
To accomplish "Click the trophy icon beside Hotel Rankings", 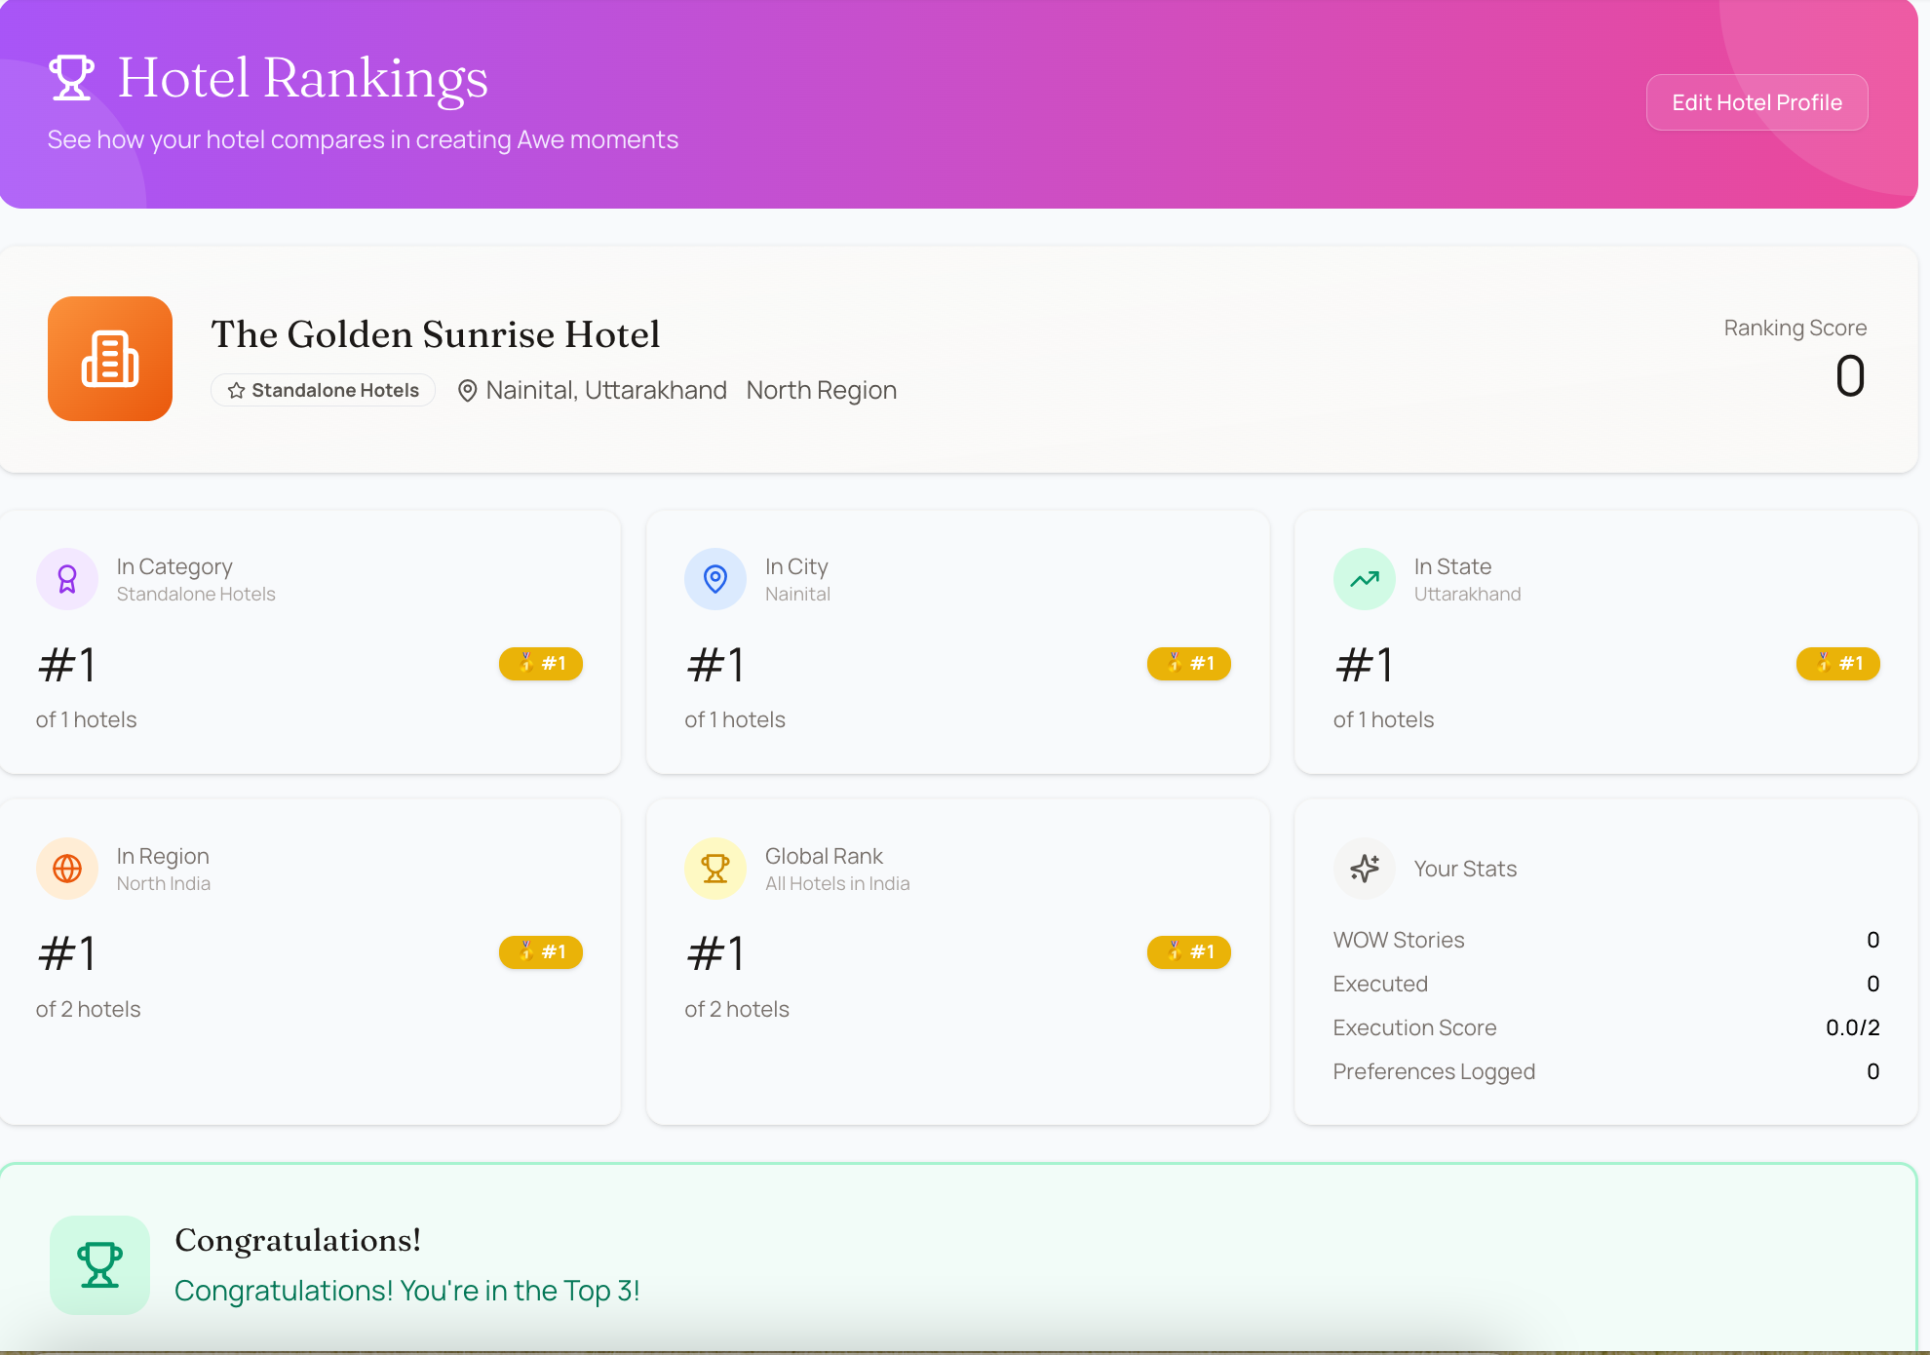I will (x=71, y=78).
